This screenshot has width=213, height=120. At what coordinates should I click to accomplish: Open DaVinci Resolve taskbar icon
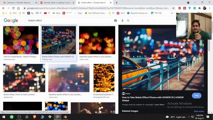coord(27,117)
